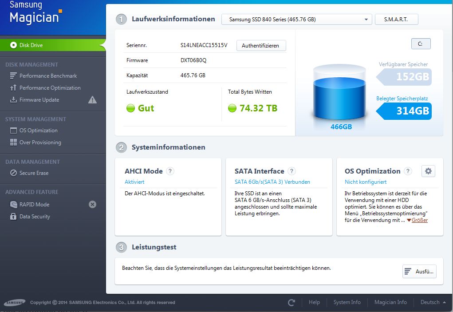Click SATA Interface help question mark
Screen dimensions: 453x312
[x=292, y=171]
